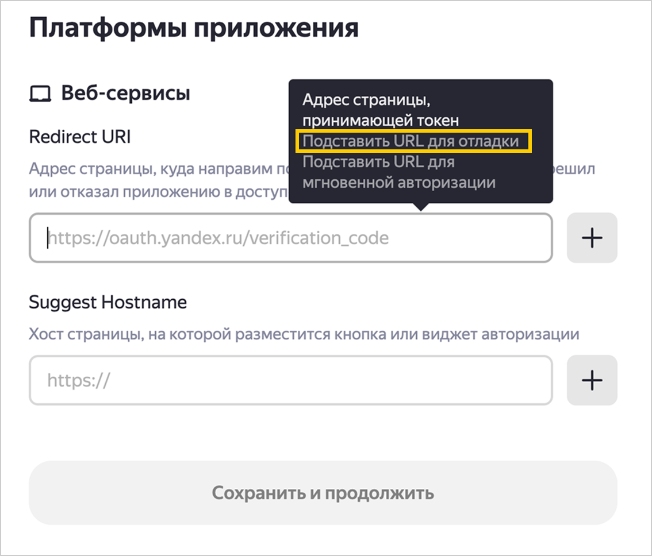Click the 'Веб-сервисы' section title
This screenshot has height=556, width=652.
click(x=125, y=92)
